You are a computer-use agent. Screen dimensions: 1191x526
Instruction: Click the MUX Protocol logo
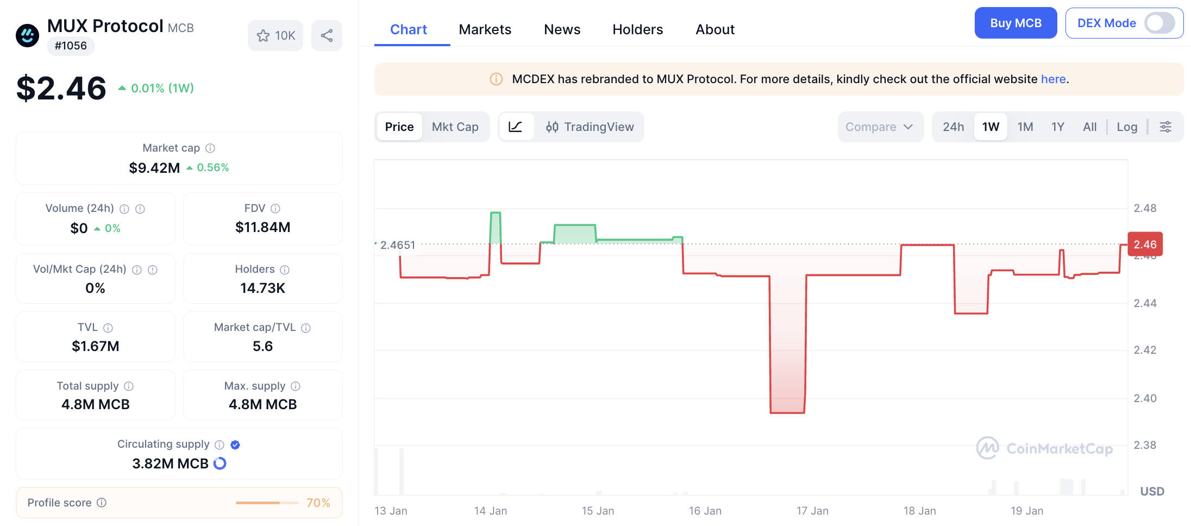coord(27,36)
